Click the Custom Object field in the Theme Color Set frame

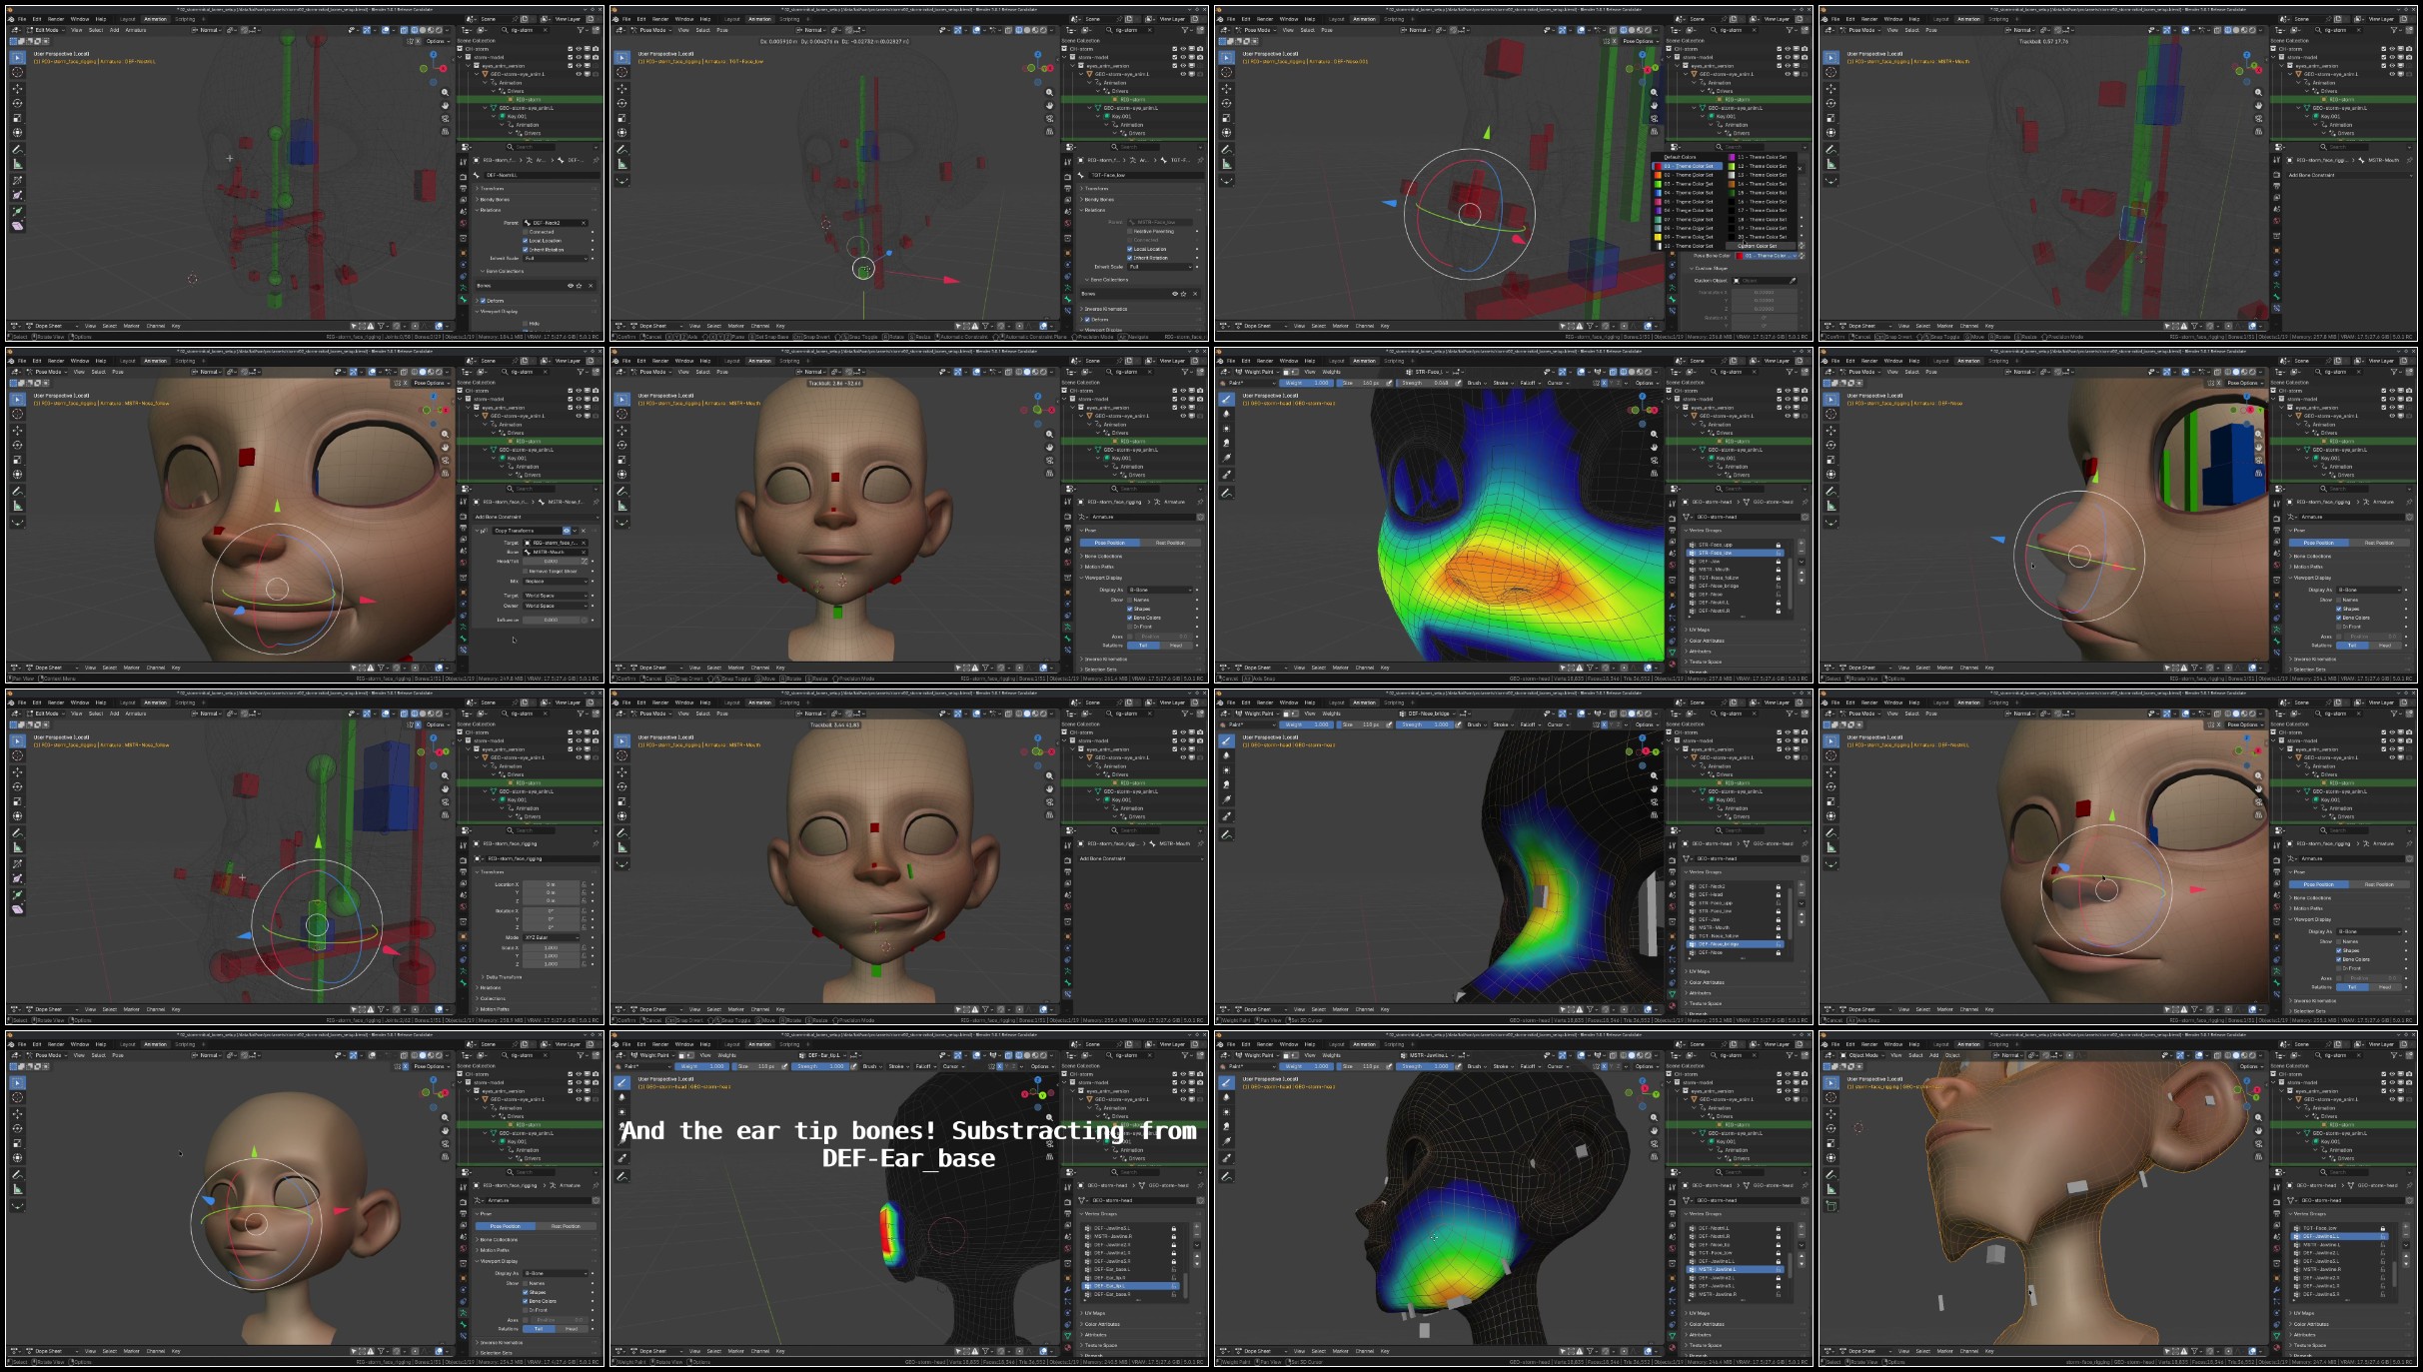pyautogui.click(x=1763, y=281)
